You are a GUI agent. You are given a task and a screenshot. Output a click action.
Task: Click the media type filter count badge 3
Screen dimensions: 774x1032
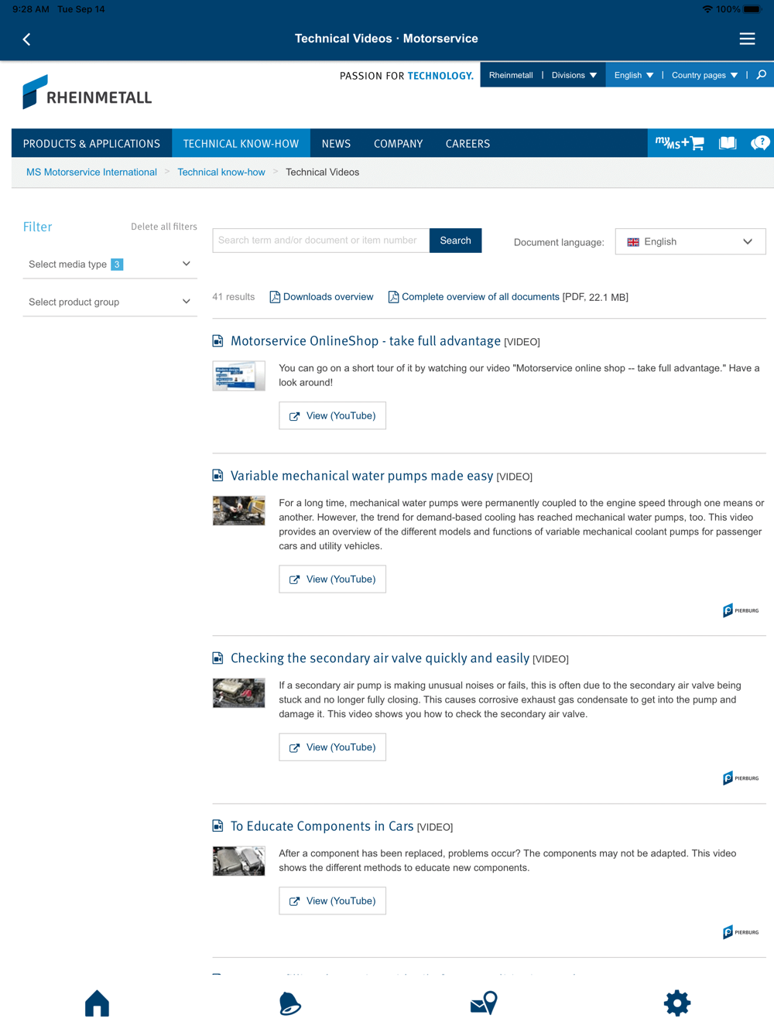coord(117,264)
